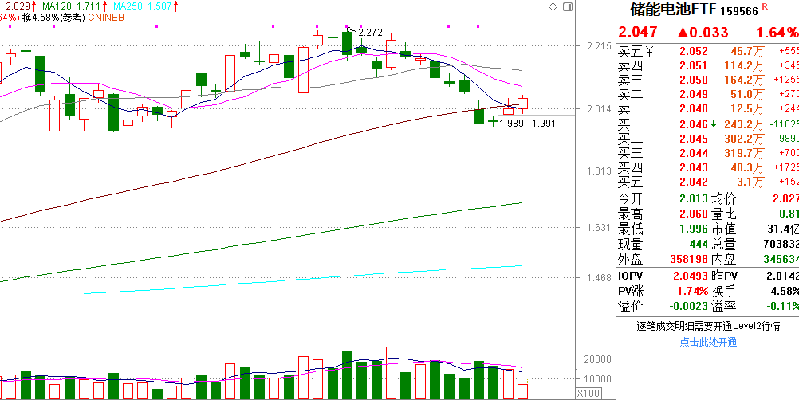Select the 卖三 ask row at 2.050
The height and width of the screenshot is (400, 799).
[708, 80]
